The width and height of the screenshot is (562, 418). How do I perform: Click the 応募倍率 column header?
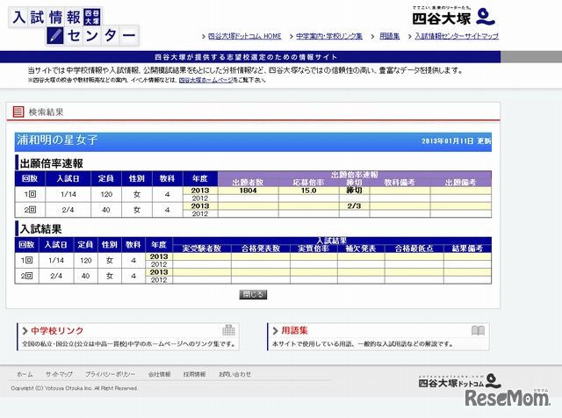click(308, 182)
